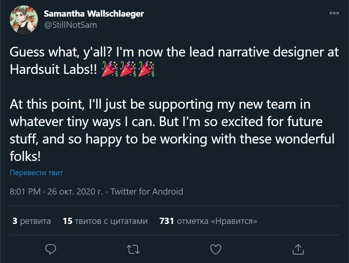
Task: Click the tweet text starting 'Guess what'
Action: point(174,52)
